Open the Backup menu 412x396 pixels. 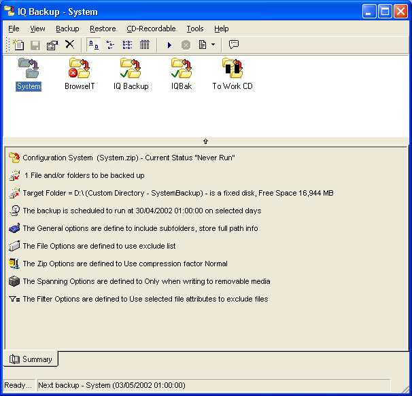(67, 29)
